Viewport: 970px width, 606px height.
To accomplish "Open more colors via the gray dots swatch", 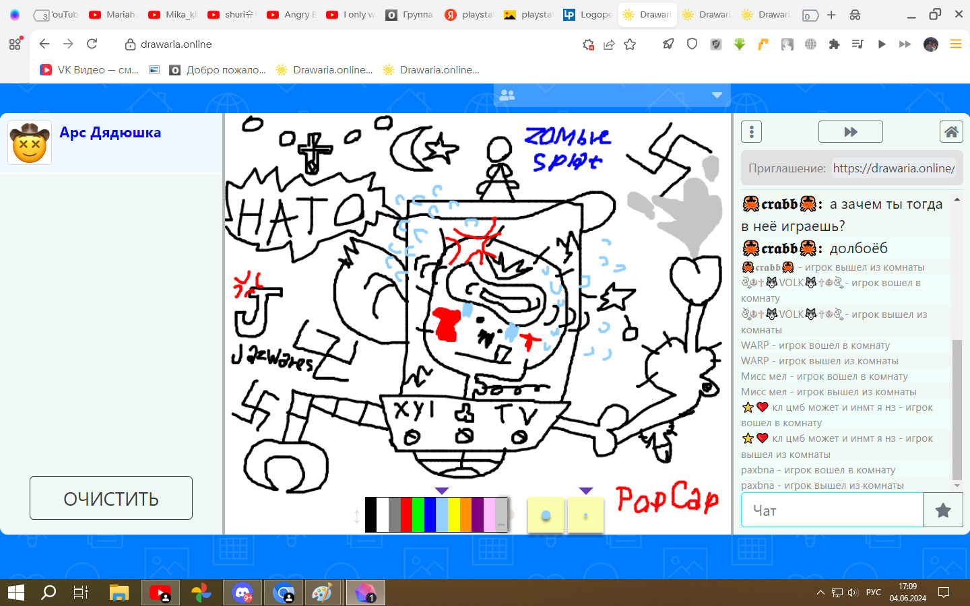I will tap(501, 514).
